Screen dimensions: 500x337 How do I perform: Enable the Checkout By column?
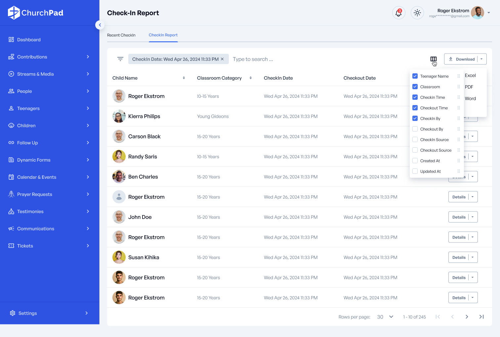click(x=415, y=129)
